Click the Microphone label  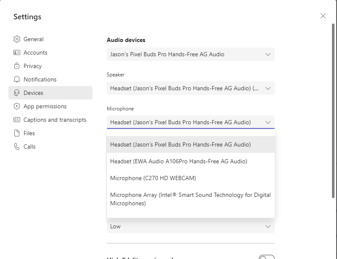click(120, 109)
